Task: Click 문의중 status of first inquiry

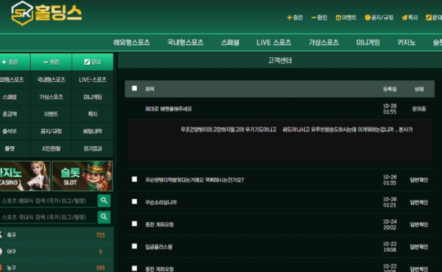Action: 419,109
